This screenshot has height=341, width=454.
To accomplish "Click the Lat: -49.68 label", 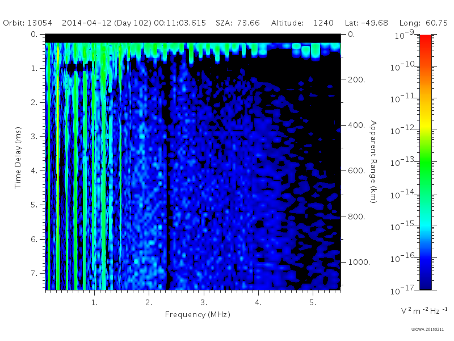I will 366,23.
